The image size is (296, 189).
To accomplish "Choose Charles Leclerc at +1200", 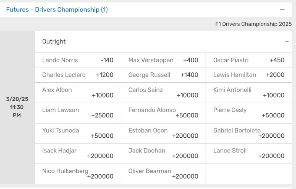I will [78, 75].
